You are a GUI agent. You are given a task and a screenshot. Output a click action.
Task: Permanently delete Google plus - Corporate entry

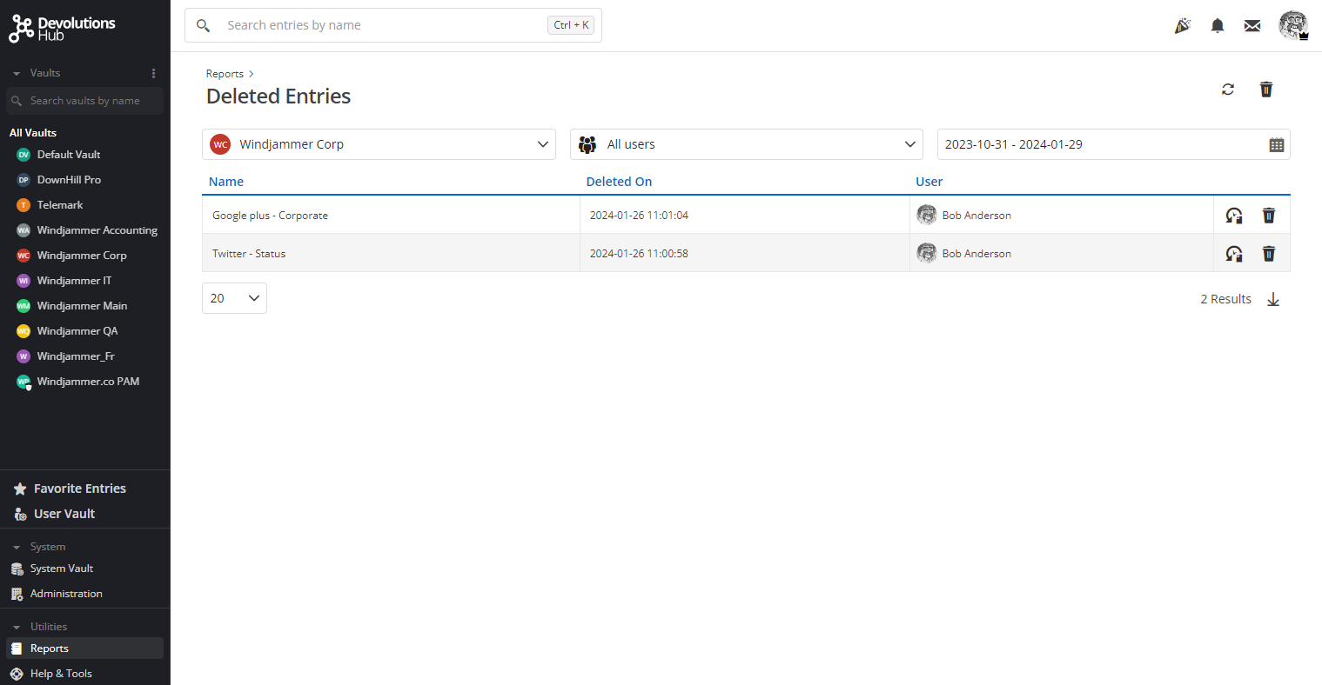click(1269, 216)
